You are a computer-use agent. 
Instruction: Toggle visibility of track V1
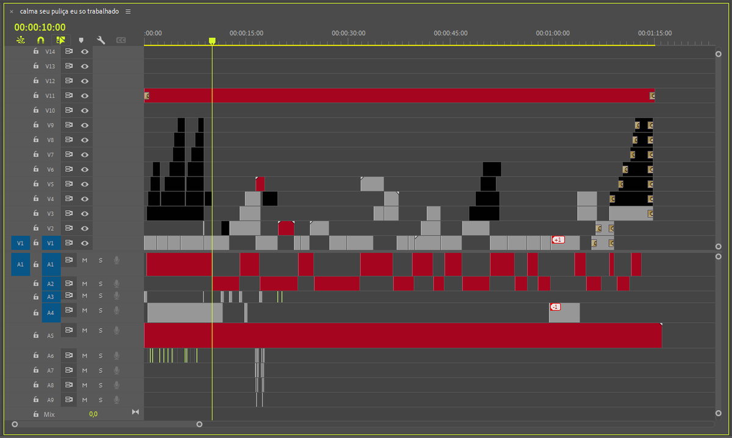coord(85,243)
